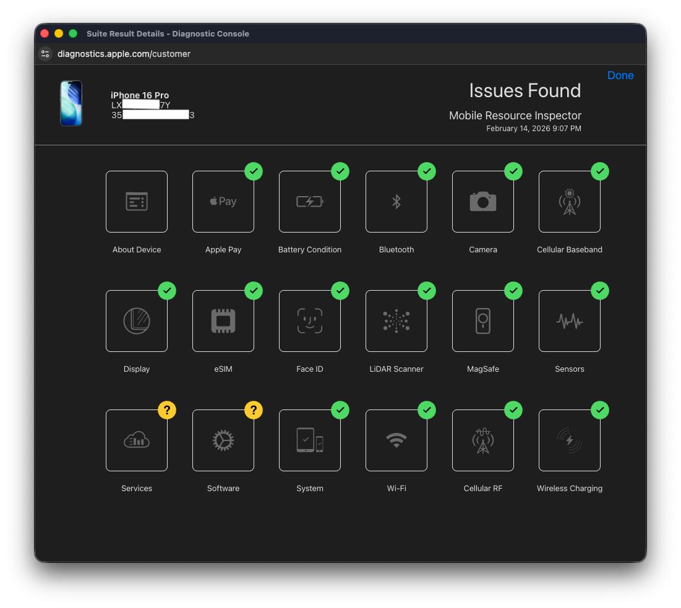Open the Camera test results
The image size is (681, 608).
(483, 202)
